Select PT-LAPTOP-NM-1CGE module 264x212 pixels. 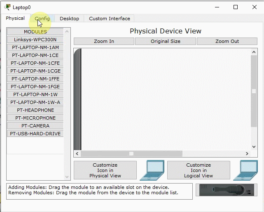35,71
